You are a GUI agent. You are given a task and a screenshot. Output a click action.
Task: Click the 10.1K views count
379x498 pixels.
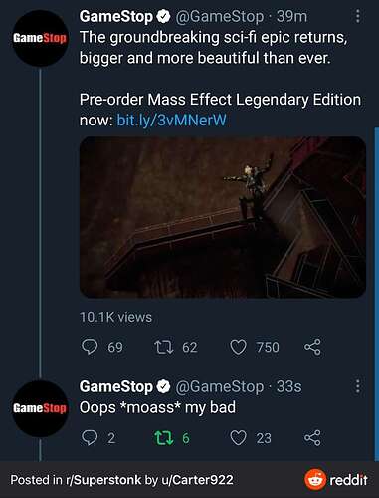pos(115,317)
